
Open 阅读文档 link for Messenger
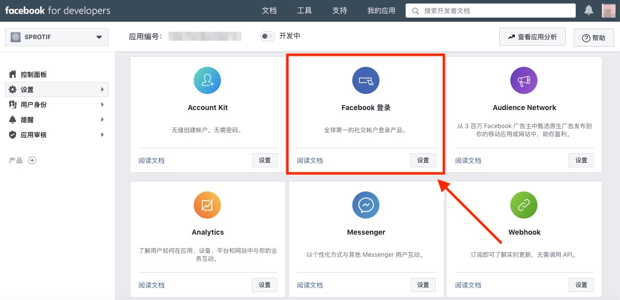point(310,285)
